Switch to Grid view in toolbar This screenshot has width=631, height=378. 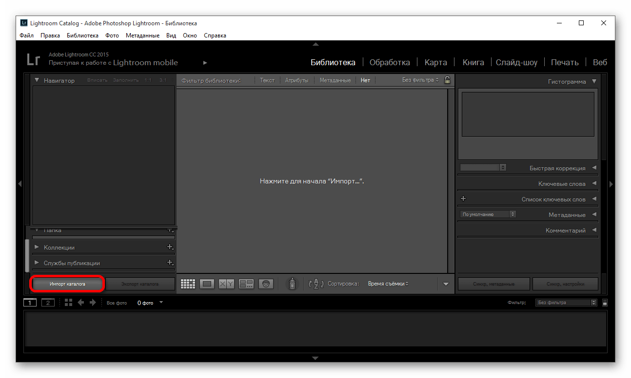[188, 284]
